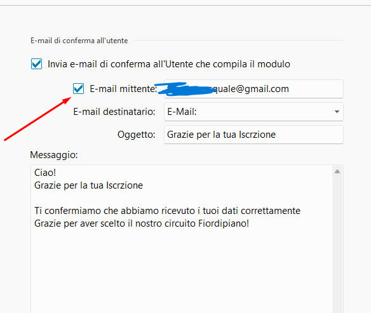Click the 'Oggetto:' label
This screenshot has height=313, width=371.
click(137, 135)
